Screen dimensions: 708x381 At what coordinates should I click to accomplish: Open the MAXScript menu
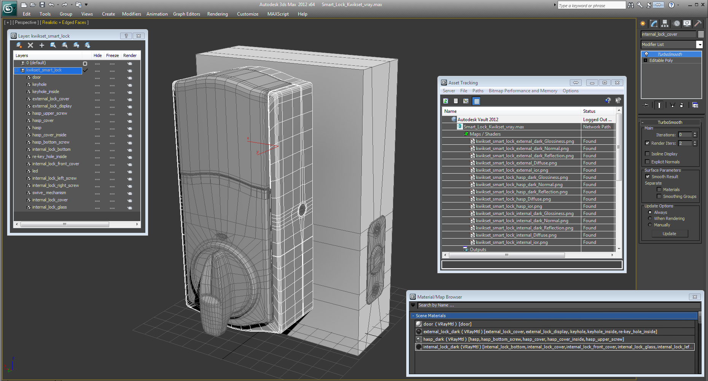click(x=278, y=14)
